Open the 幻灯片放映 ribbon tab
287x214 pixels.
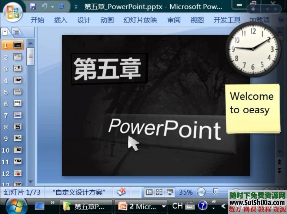coord(140,20)
